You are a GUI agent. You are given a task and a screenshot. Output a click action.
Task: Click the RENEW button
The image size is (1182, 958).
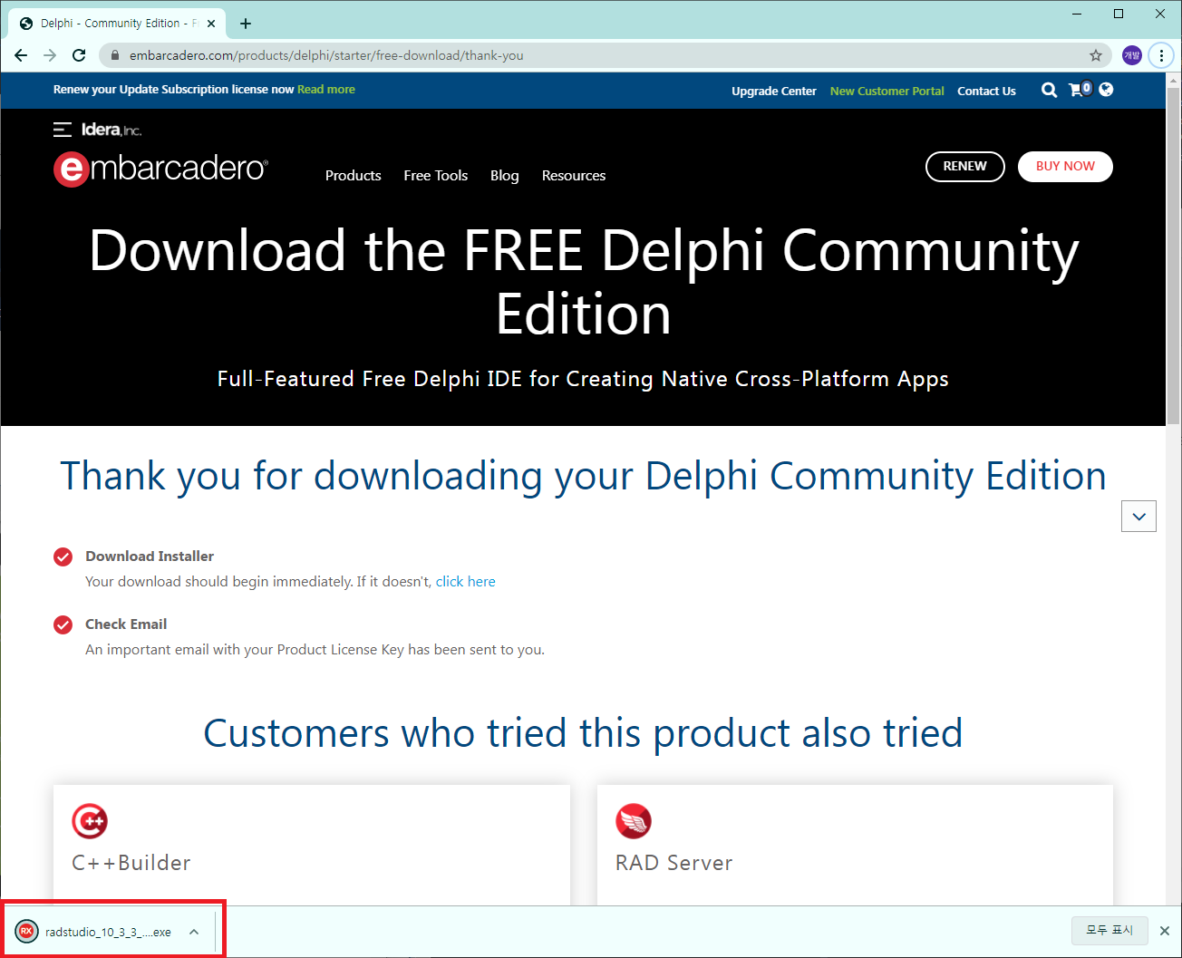coord(965,167)
